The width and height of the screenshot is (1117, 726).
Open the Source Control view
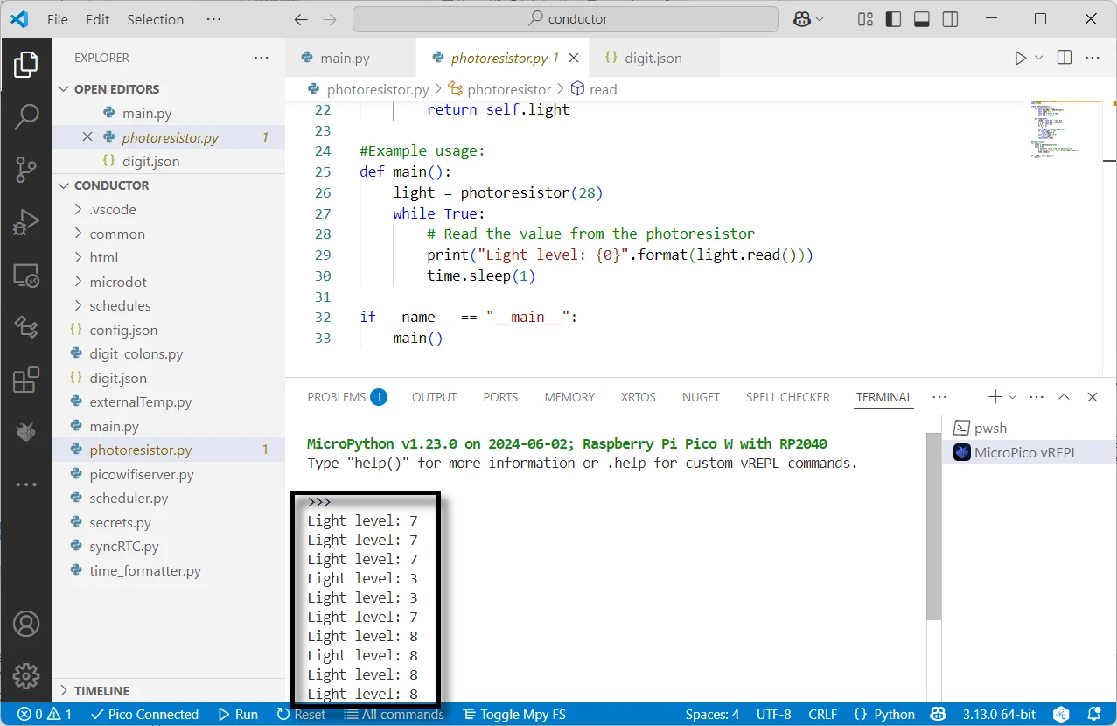(26, 170)
